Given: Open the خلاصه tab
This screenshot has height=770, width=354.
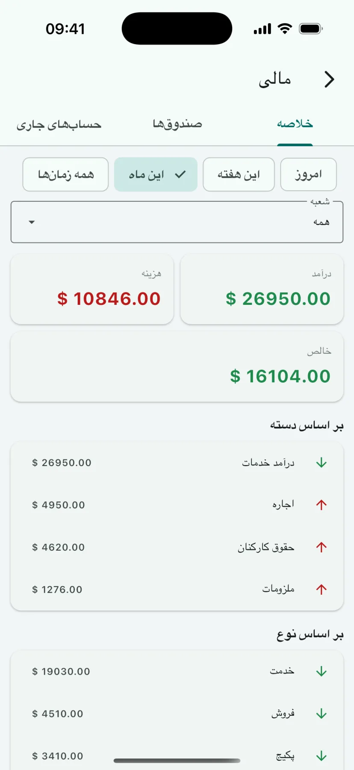Looking at the screenshot, I should pyautogui.click(x=295, y=124).
